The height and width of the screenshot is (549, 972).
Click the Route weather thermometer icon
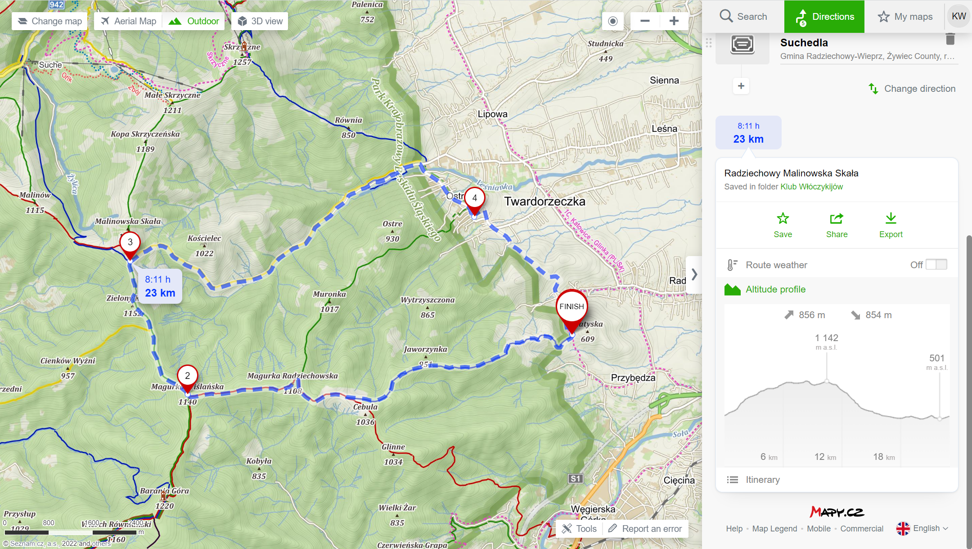(x=732, y=265)
